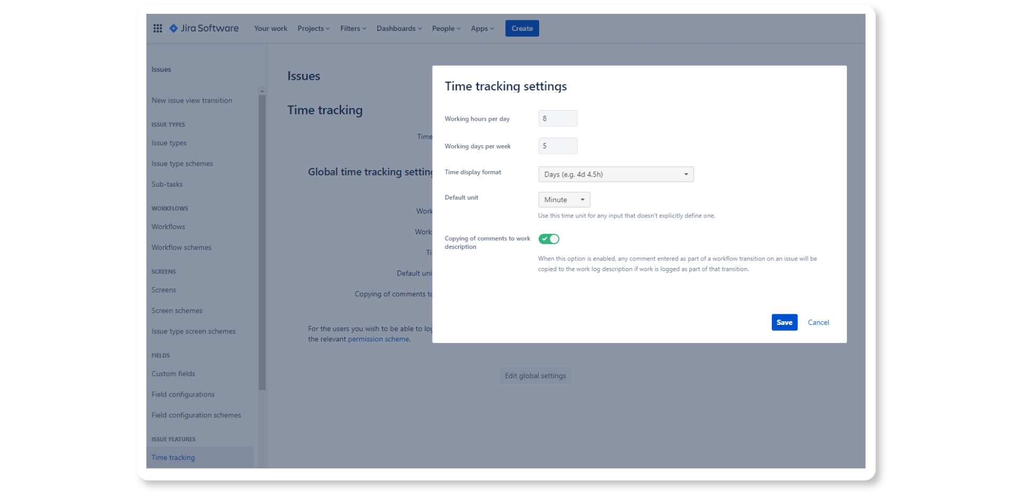Open the permission scheme link
This screenshot has height=495, width=1022.
point(378,339)
